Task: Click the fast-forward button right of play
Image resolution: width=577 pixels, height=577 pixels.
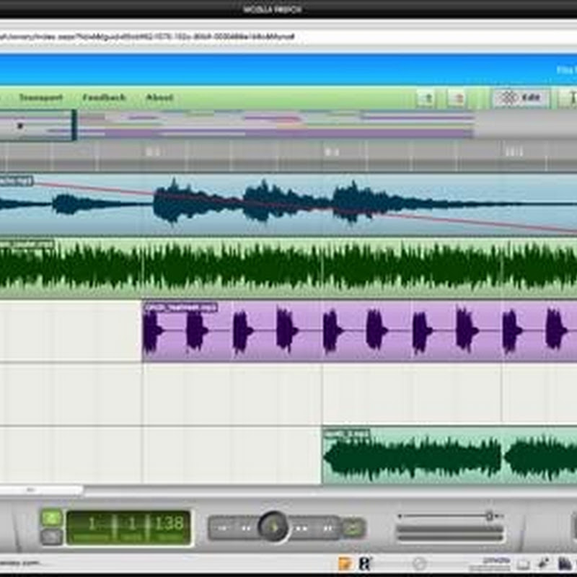Action: click(x=301, y=528)
